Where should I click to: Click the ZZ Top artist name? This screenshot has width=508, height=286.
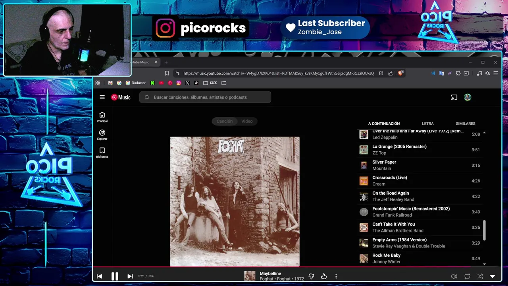pos(379,153)
